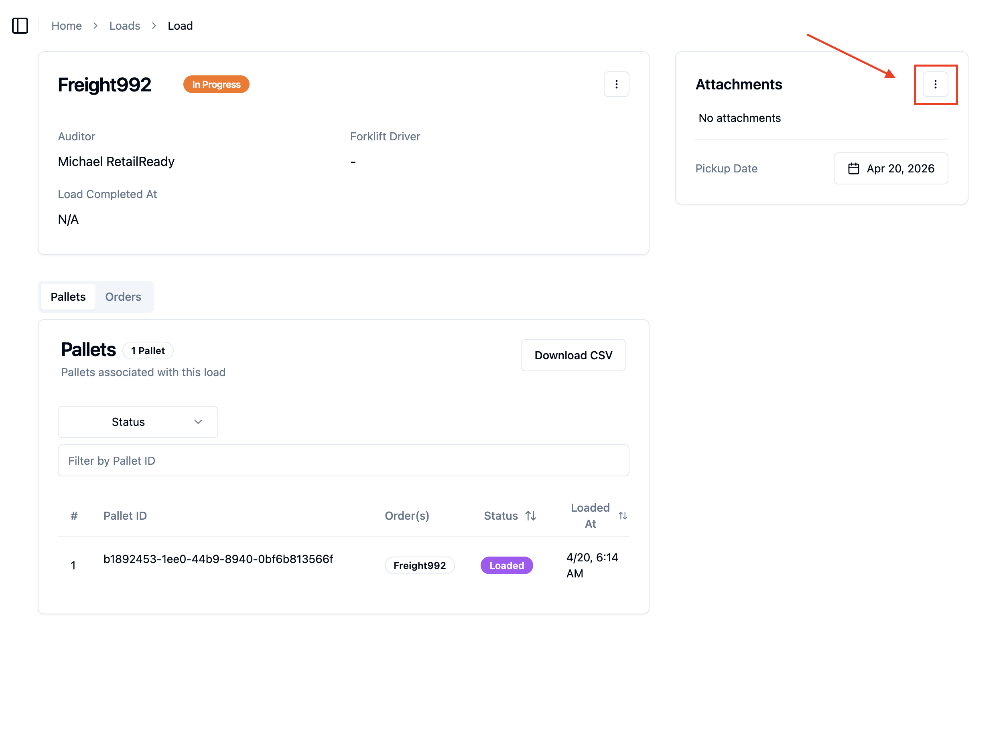
Task: Sort by the Status column arrows
Action: [531, 516]
